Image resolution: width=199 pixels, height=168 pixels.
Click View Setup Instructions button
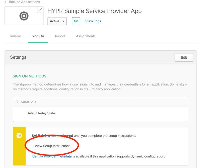[52, 146]
